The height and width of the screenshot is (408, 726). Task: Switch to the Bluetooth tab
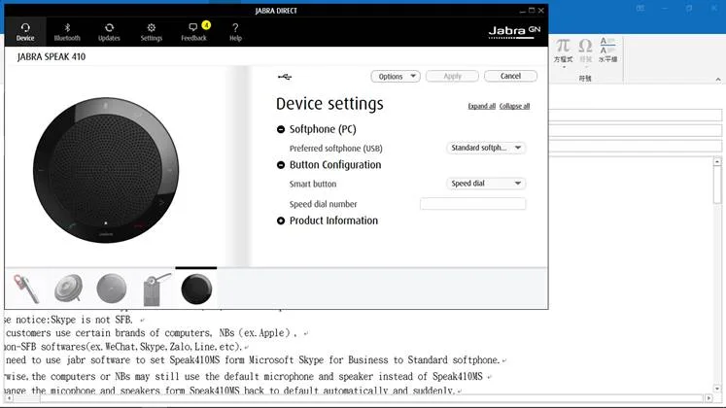[x=67, y=32]
